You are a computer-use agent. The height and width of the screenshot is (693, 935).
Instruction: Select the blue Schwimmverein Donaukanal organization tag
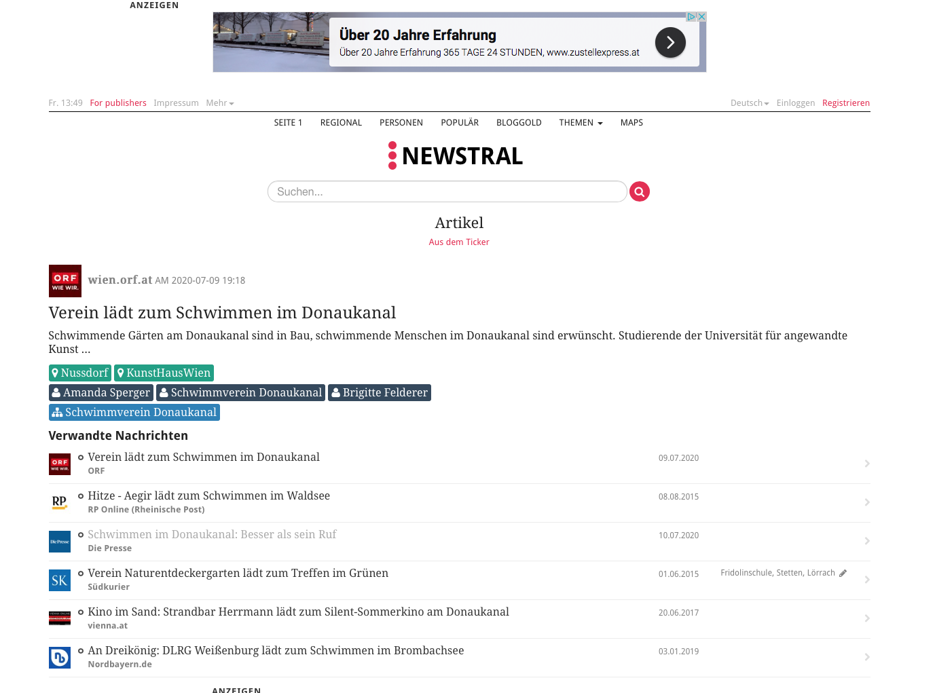click(x=134, y=412)
